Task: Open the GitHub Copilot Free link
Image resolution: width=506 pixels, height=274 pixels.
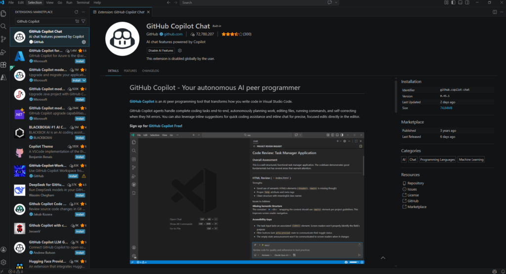Action: click(x=165, y=126)
